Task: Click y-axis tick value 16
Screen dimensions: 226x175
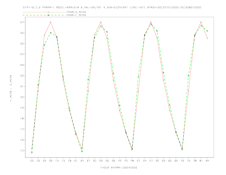Action: click(22, 140)
